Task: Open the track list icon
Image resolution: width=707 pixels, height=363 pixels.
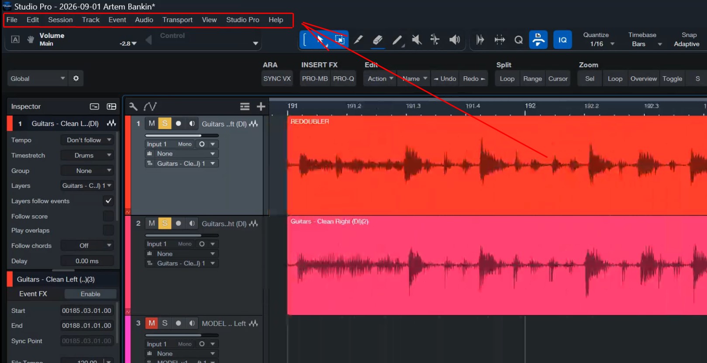Action: pos(245,107)
